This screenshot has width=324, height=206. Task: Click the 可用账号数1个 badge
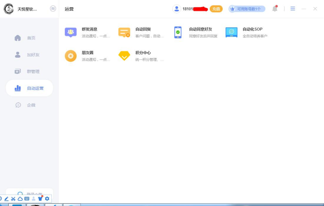pyautogui.click(x=247, y=9)
